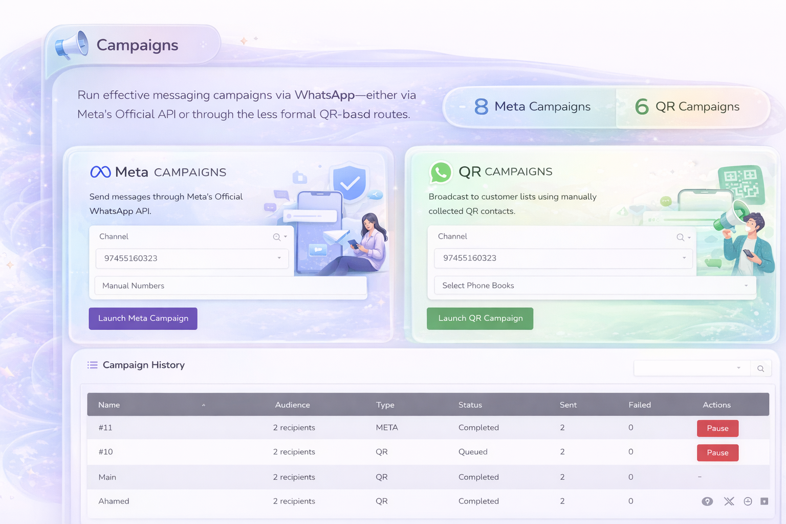Click the WhatsApp logo in QR Campaigns
This screenshot has height=524, width=786.
tap(441, 172)
